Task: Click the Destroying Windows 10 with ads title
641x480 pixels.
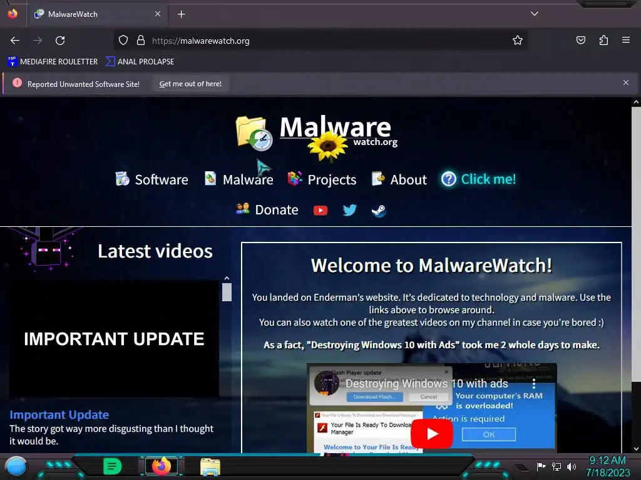Action: click(427, 384)
